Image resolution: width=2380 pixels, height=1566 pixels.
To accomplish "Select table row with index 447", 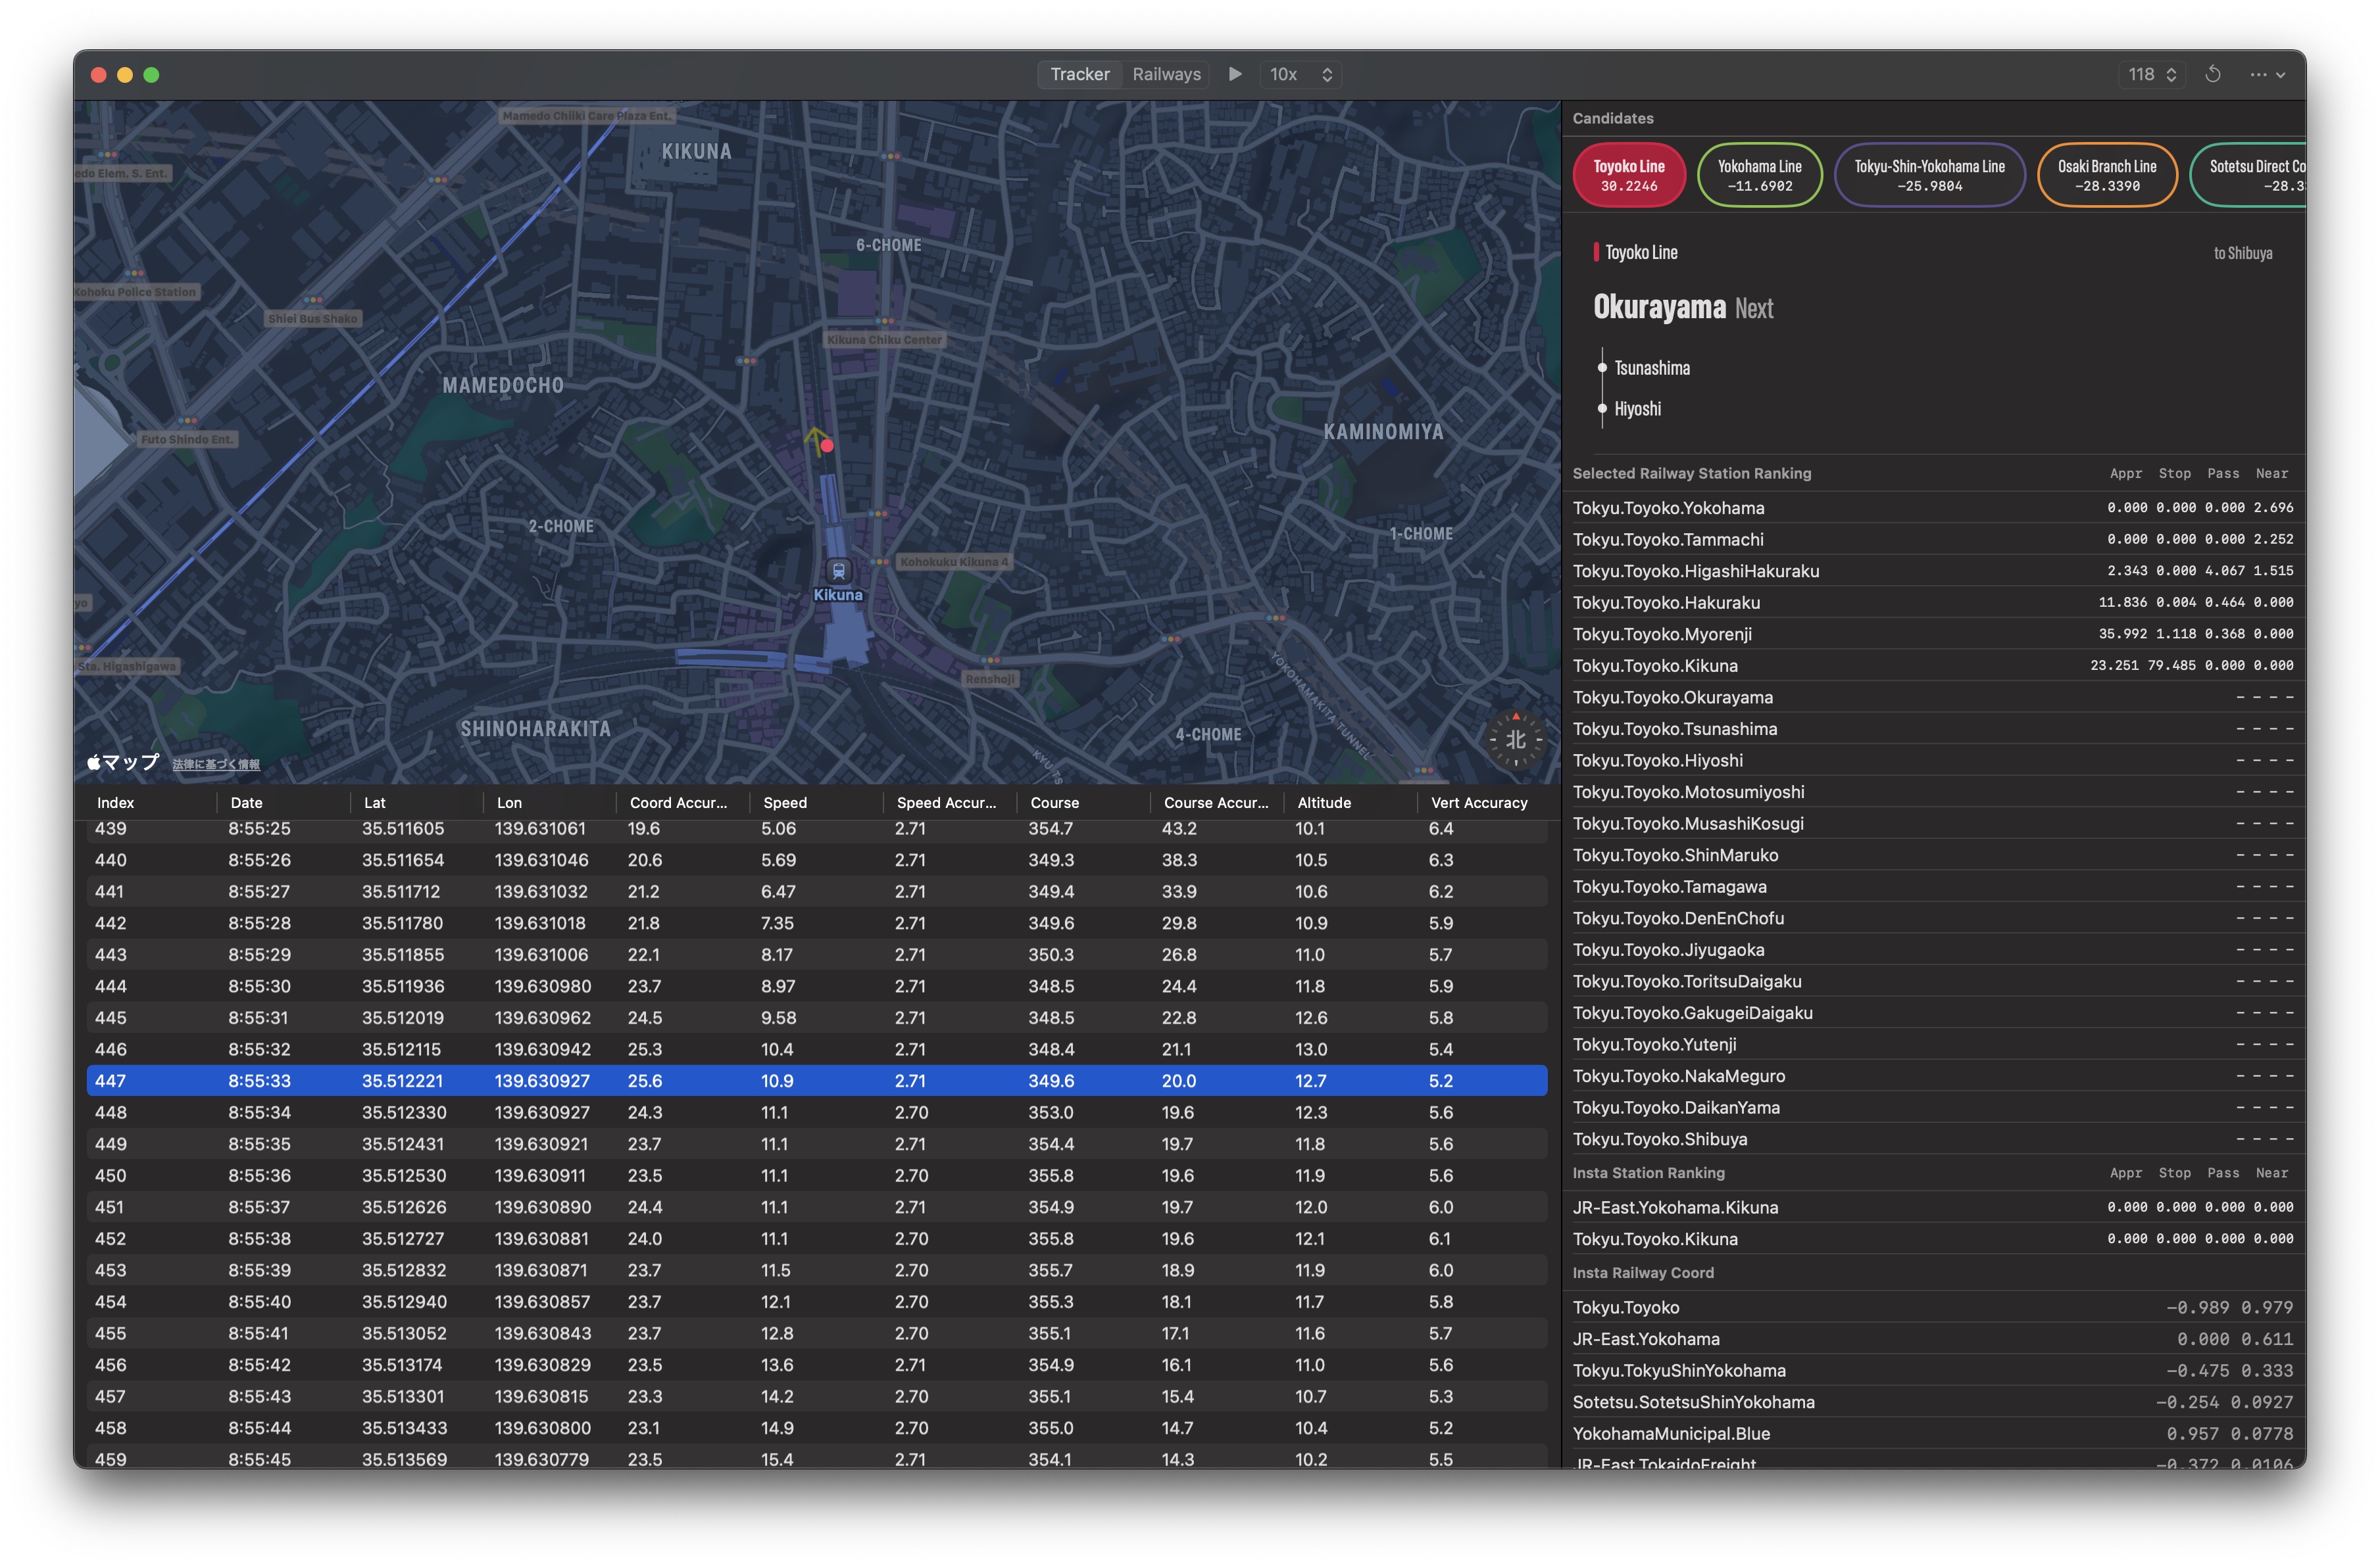I will 817,1080.
